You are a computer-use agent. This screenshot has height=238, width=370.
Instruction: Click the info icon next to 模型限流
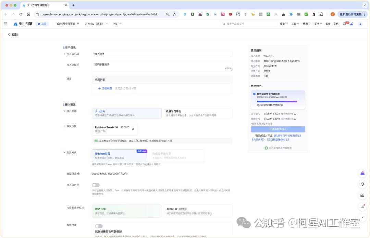pos(78,174)
